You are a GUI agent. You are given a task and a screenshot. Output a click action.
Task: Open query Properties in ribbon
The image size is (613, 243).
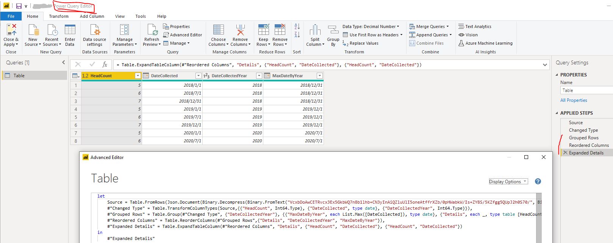point(177,26)
